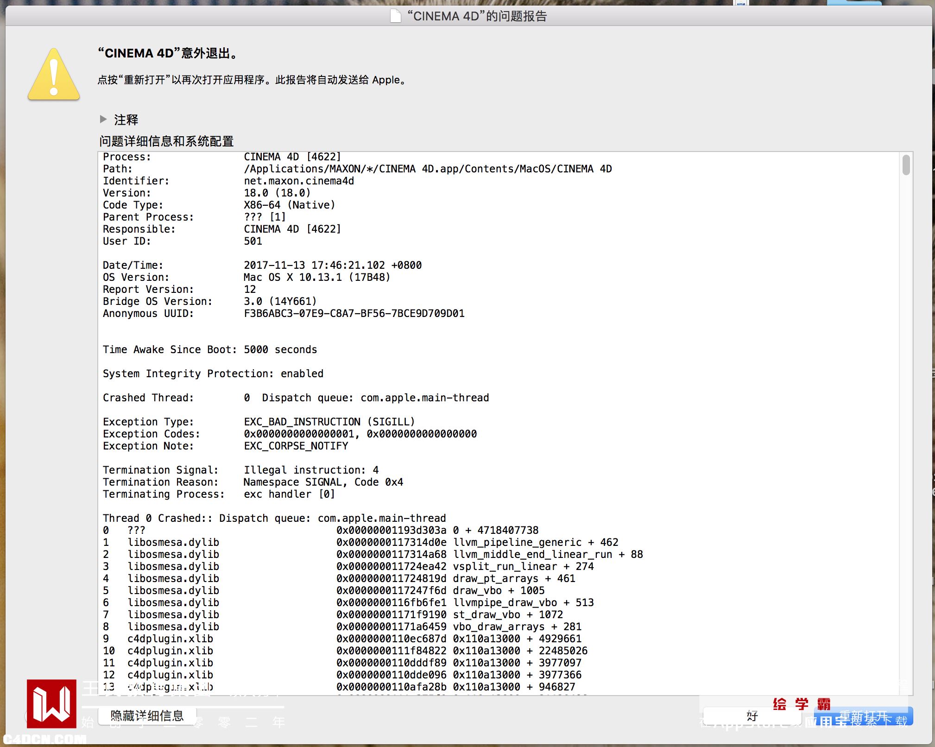The height and width of the screenshot is (747, 935).
Task: Click the Anonymous UUID value
Action: [x=354, y=313]
